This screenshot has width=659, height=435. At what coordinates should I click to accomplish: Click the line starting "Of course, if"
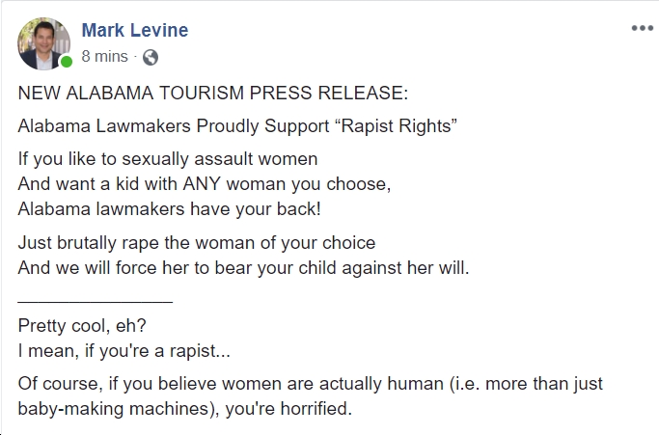[309, 384]
